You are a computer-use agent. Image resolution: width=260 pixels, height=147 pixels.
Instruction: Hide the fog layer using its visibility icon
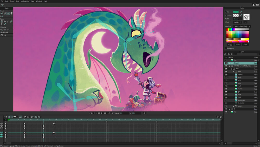click(226, 60)
